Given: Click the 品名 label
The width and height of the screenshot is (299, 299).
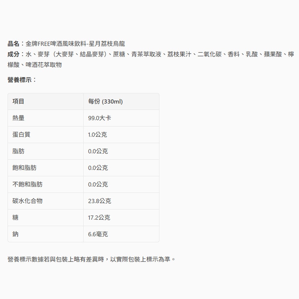Looking at the screenshot, I should point(14,44).
